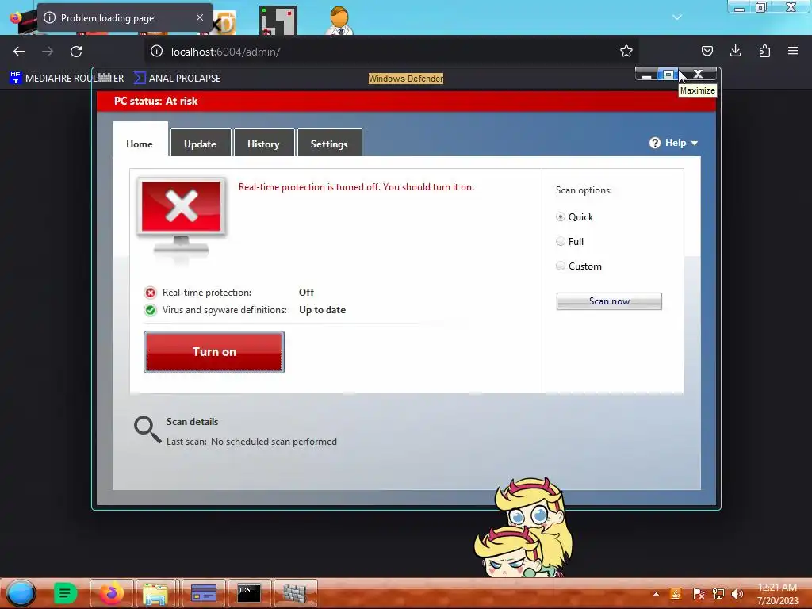Click the Help question mark icon
Screen dimensions: 812x609
(x=654, y=143)
